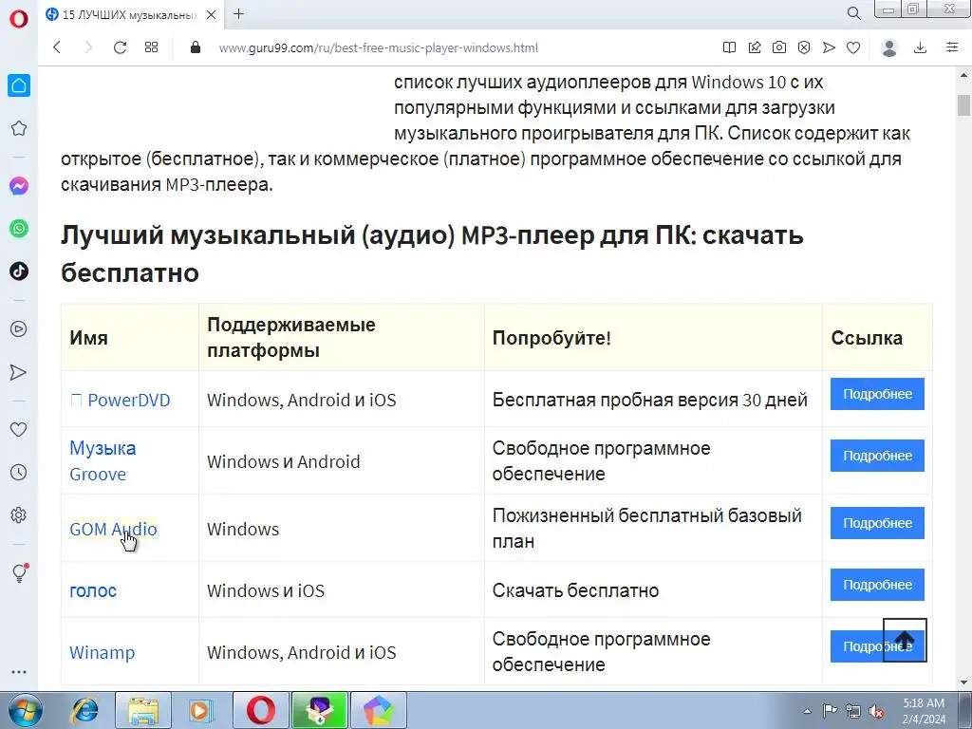Viewport: 972px width, 729px height.
Task: Show hidden tray icons arrow
Action: pyautogui.click(x=807, y=711)
